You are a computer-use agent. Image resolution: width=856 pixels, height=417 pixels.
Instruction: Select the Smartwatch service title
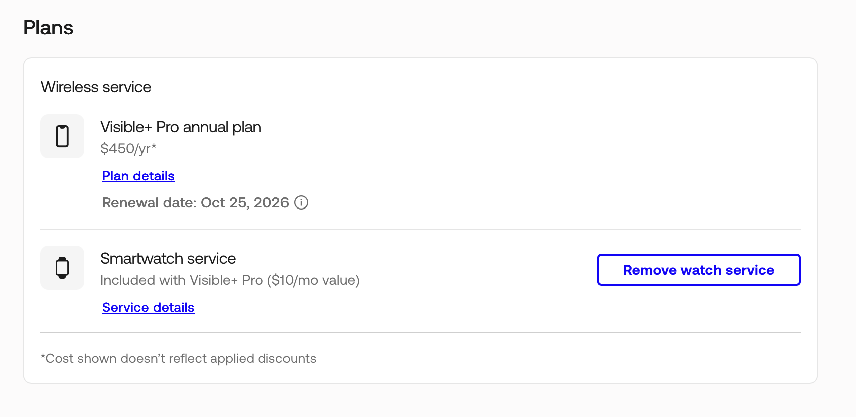click(x=168, y=258)
